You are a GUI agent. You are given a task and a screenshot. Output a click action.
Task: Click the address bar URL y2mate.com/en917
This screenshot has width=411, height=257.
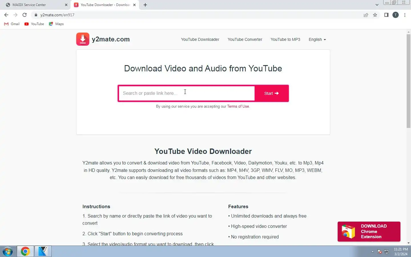pos(57,15)
